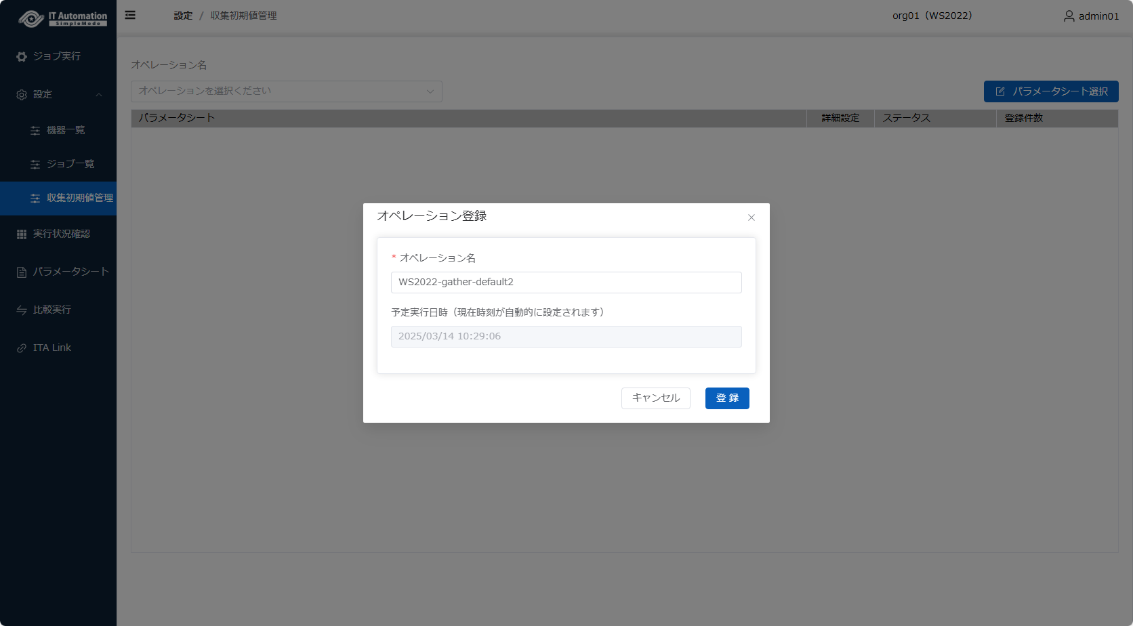Click the grid icon beside 実行状況確認
The image size is (1133, 626).
coord(22,234)
